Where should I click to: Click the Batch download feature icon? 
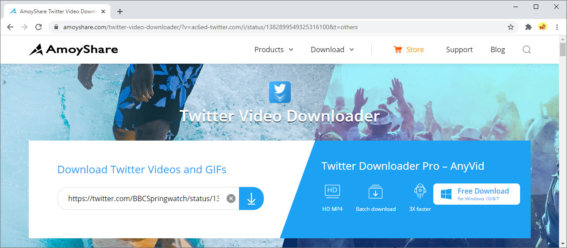click(x=375, y=191)
